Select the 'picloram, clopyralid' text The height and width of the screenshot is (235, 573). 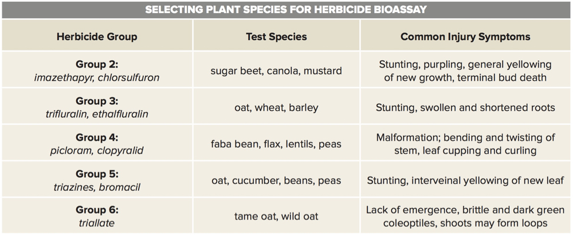click(x=97, y=151)
